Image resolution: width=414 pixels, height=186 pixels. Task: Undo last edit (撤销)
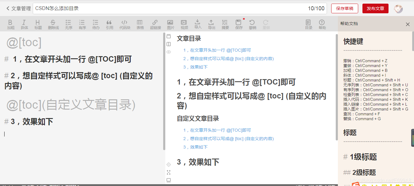[252, 24]
